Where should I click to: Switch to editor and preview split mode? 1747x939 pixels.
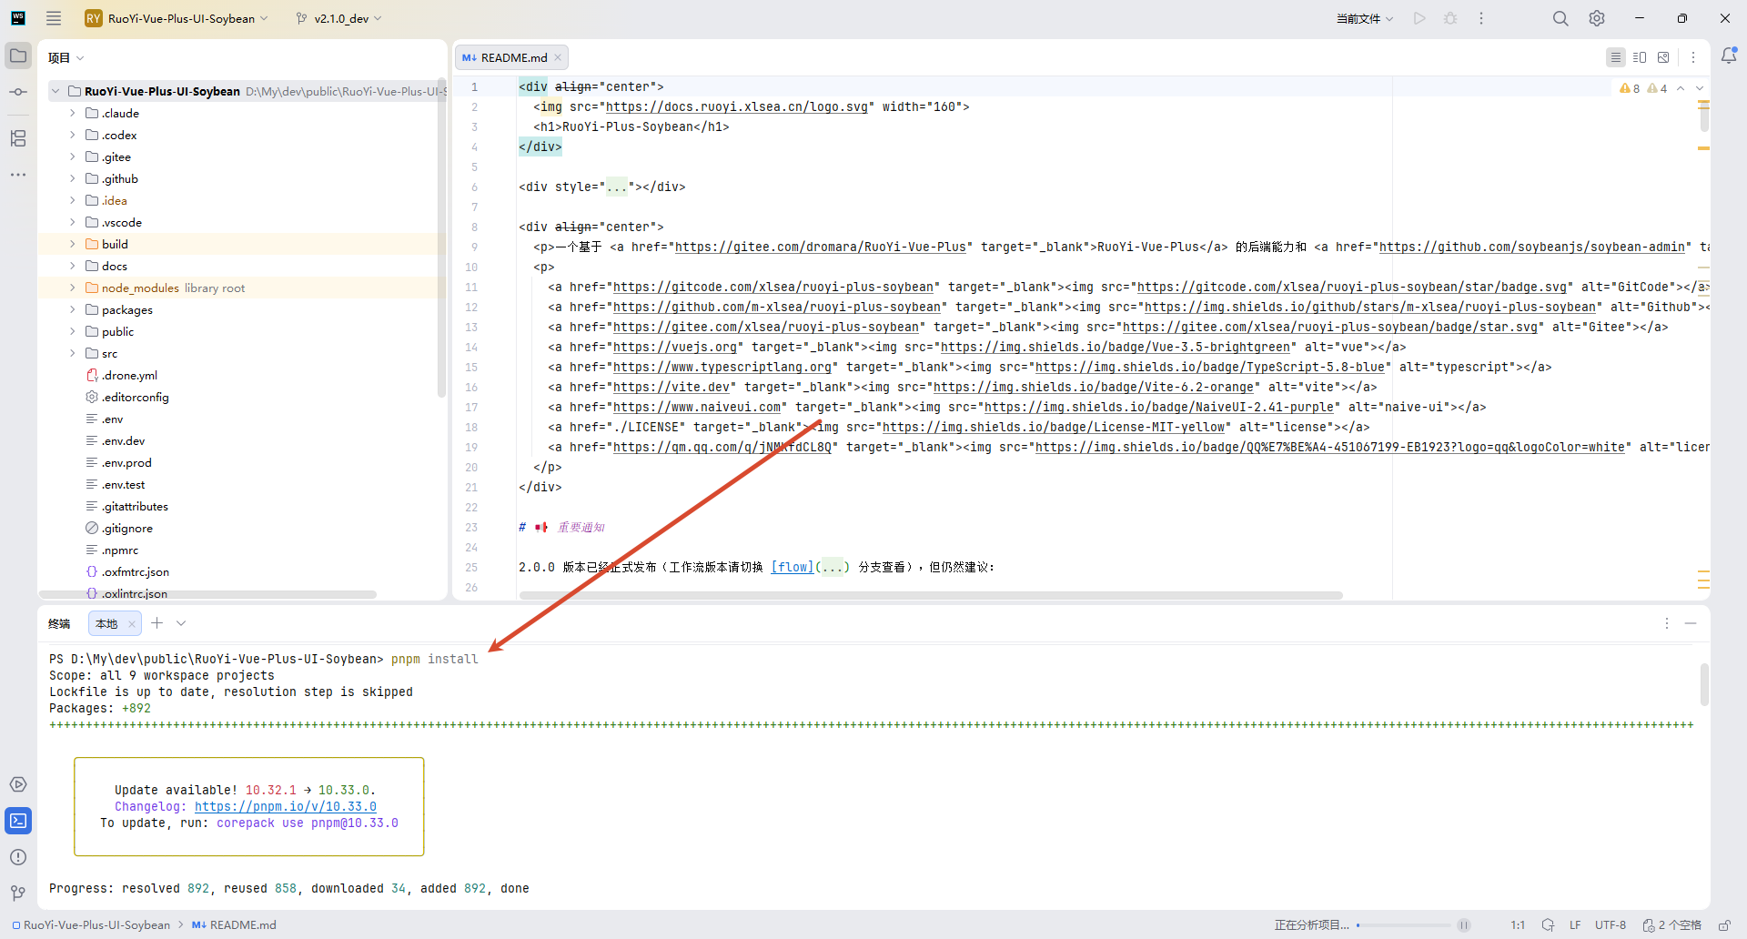point(1640,57)
